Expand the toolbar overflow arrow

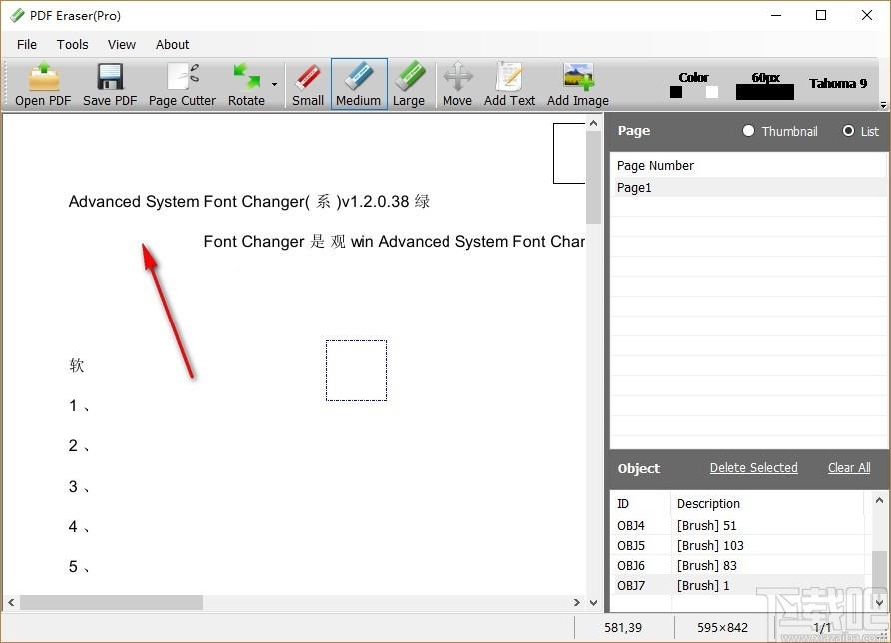click(883, 105)
